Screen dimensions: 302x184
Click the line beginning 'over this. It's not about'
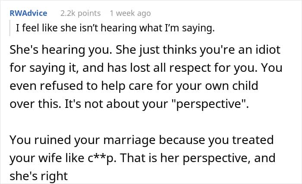click(129, 104)
